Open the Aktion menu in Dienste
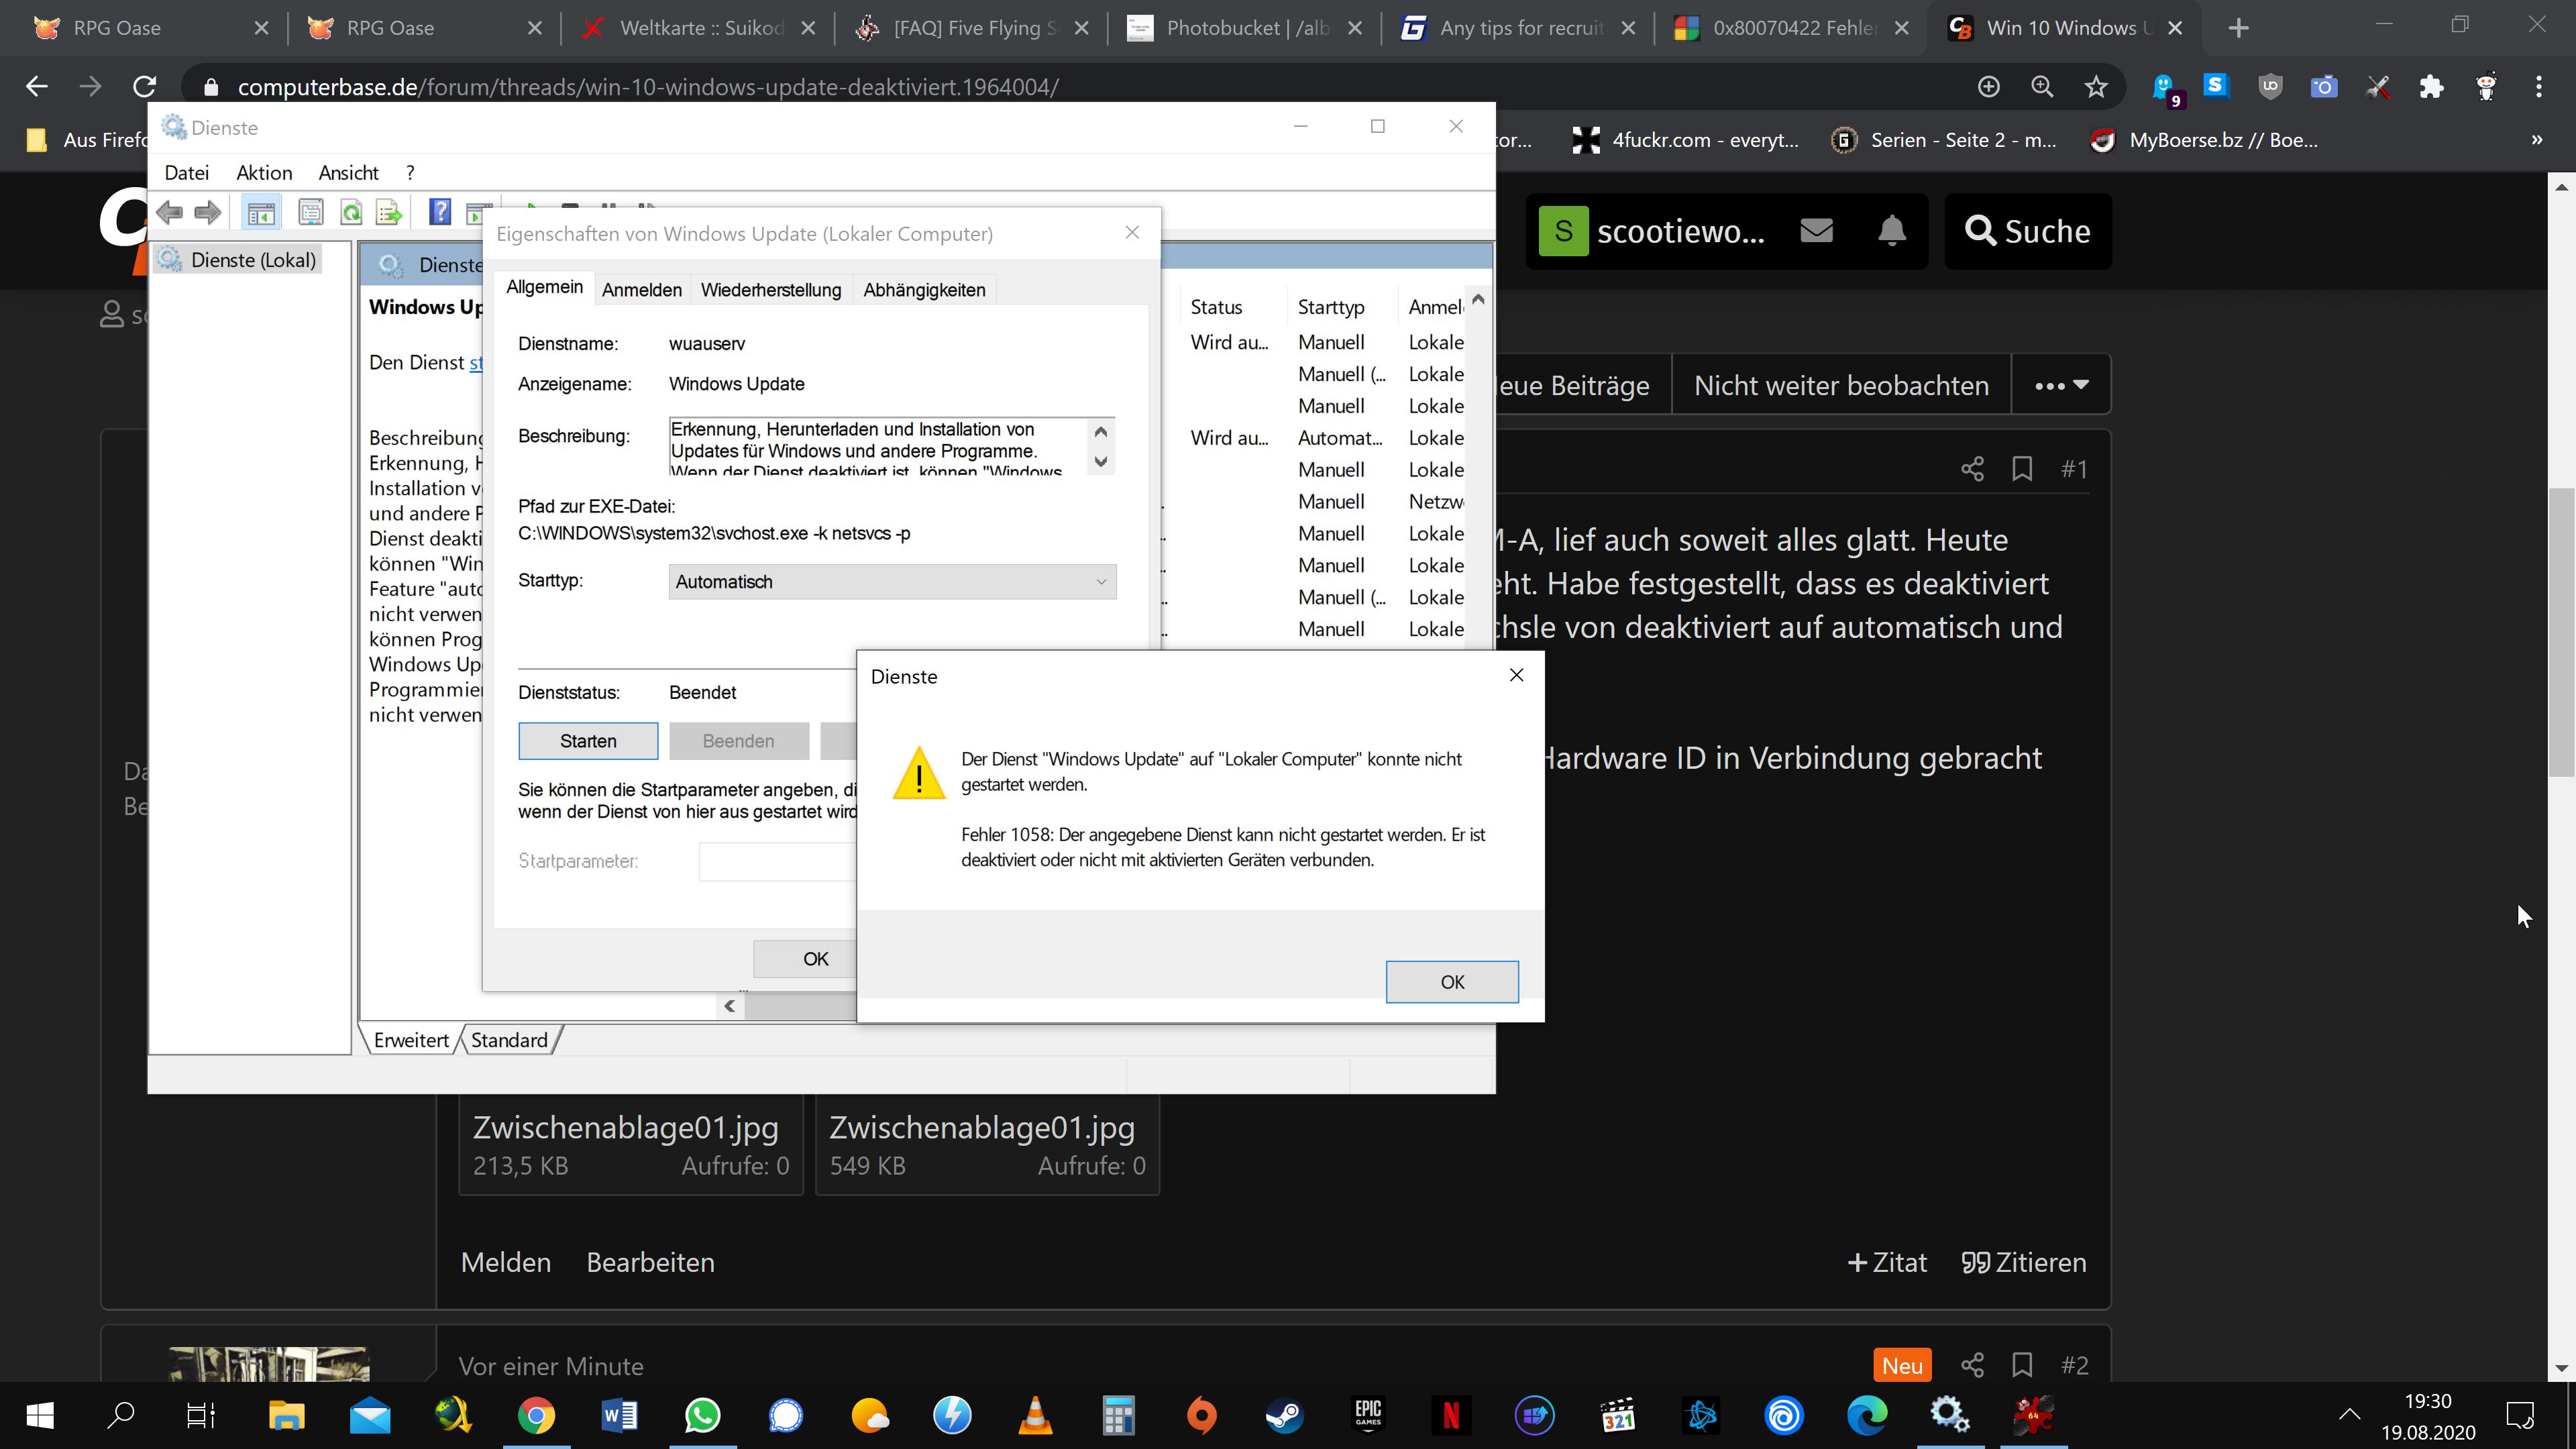Screen dimensions: 2576x1449 coord(264,173)
